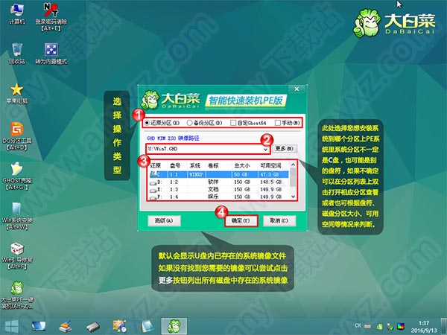This screenshot has height=335, width=447.
Task: Launch 大白菜PE一键装机 desktop shortcut
Action: (x=17, y=295)
